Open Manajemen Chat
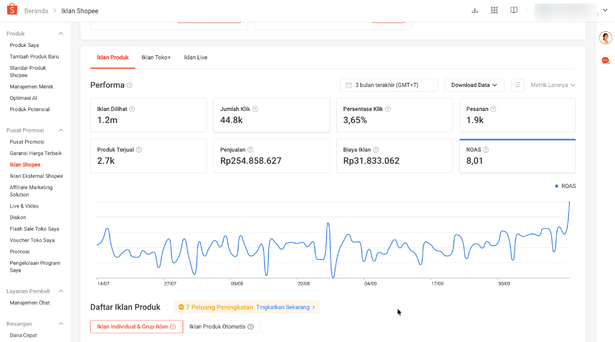Image resolution: width=615 pixels, height=342 pixels. click(30, 303)
